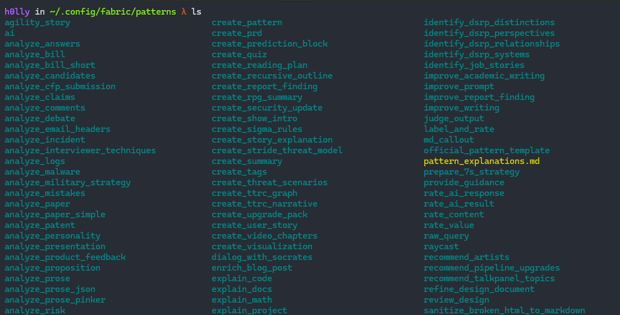The height and width of the screenshot is (315, 620).
Task: Click the analyze_malware directory name
Action: [x=42, y=172]
